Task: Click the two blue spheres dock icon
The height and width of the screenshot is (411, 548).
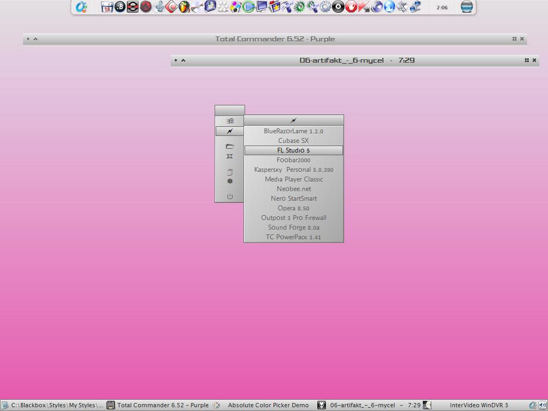Action: [x=415, y=6]
